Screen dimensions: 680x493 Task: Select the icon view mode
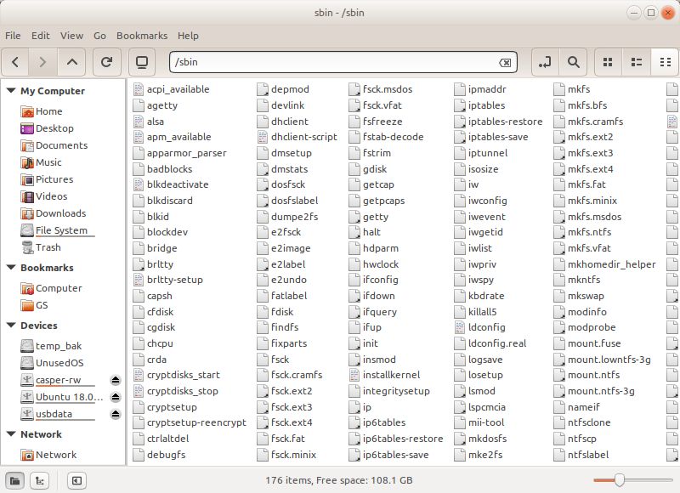coord(607,62)
